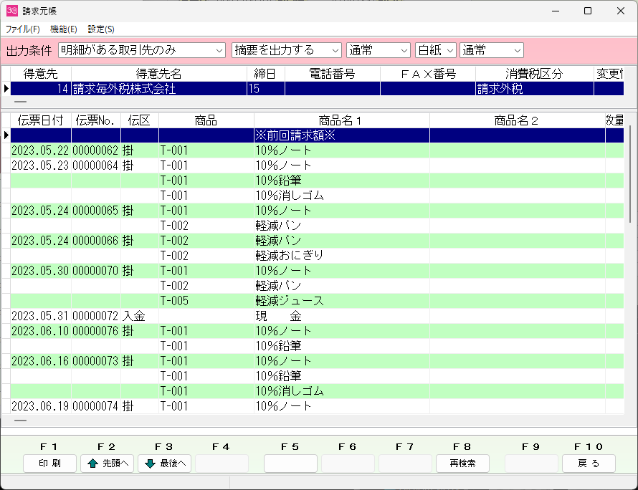Open the first 通常 combo box

378,50
